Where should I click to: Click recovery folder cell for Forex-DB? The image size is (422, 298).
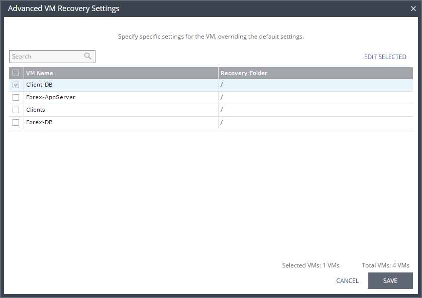coord(315,123)
